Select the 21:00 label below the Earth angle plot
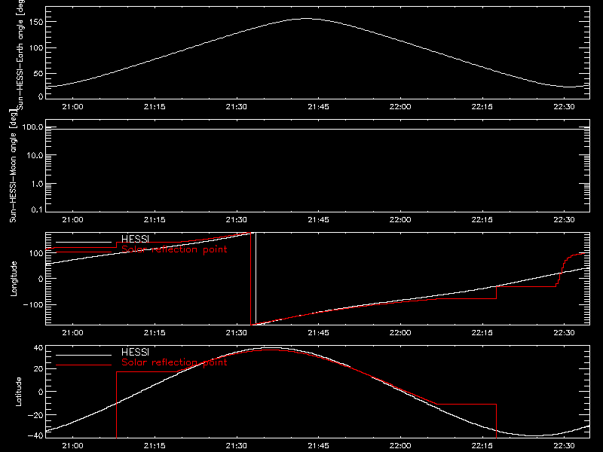Image resolution: width=603 pixels, height=452 pixels. tap(72, 107)
